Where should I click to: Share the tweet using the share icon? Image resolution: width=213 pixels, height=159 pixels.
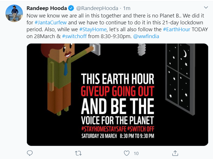coord(175,153)
